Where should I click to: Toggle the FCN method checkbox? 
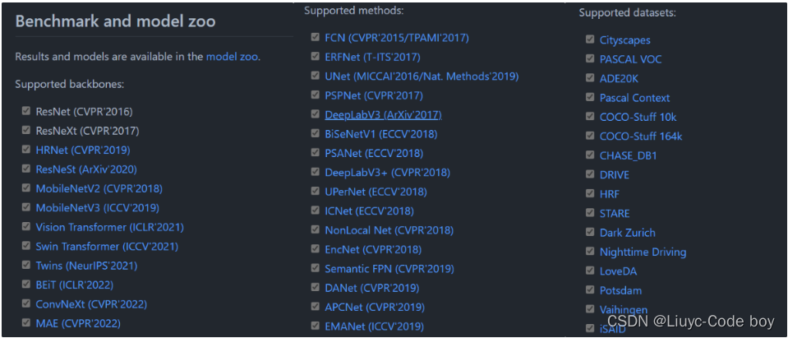pos(315,37)
